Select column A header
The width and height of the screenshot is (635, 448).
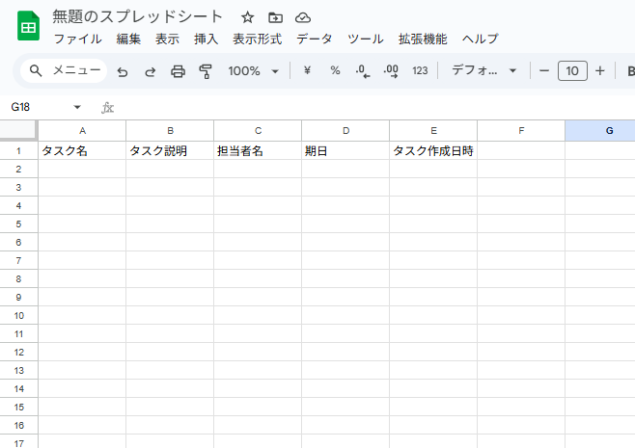tap(82, 131)
